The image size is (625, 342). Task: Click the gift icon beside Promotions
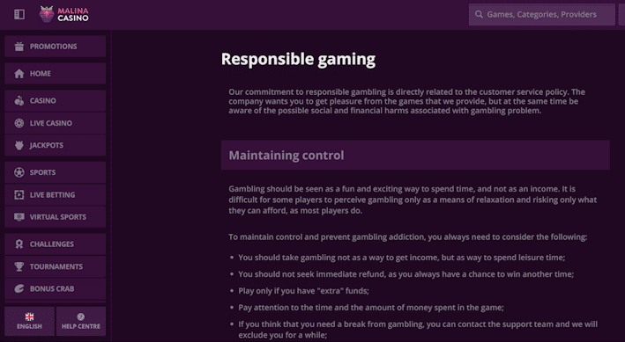pos(19,47)
